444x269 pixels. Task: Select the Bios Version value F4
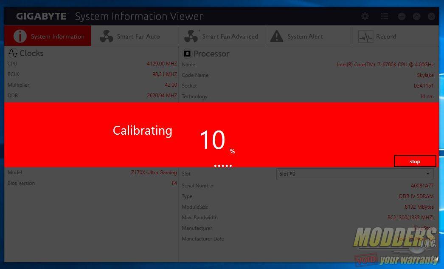pos(174,183)
